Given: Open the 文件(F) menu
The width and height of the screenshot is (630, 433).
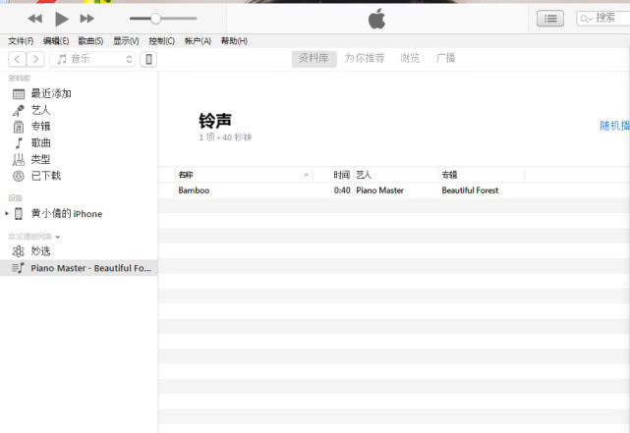Looking at the screenshot, I should point(21,41).
